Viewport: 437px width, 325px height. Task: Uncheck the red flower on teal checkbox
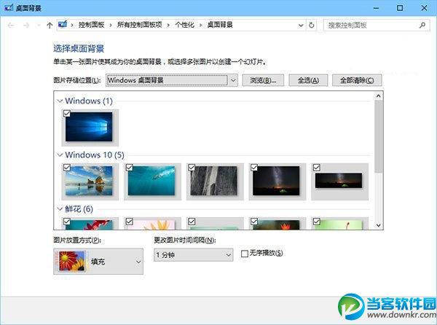pyautogui.click(x=67, y=222)
